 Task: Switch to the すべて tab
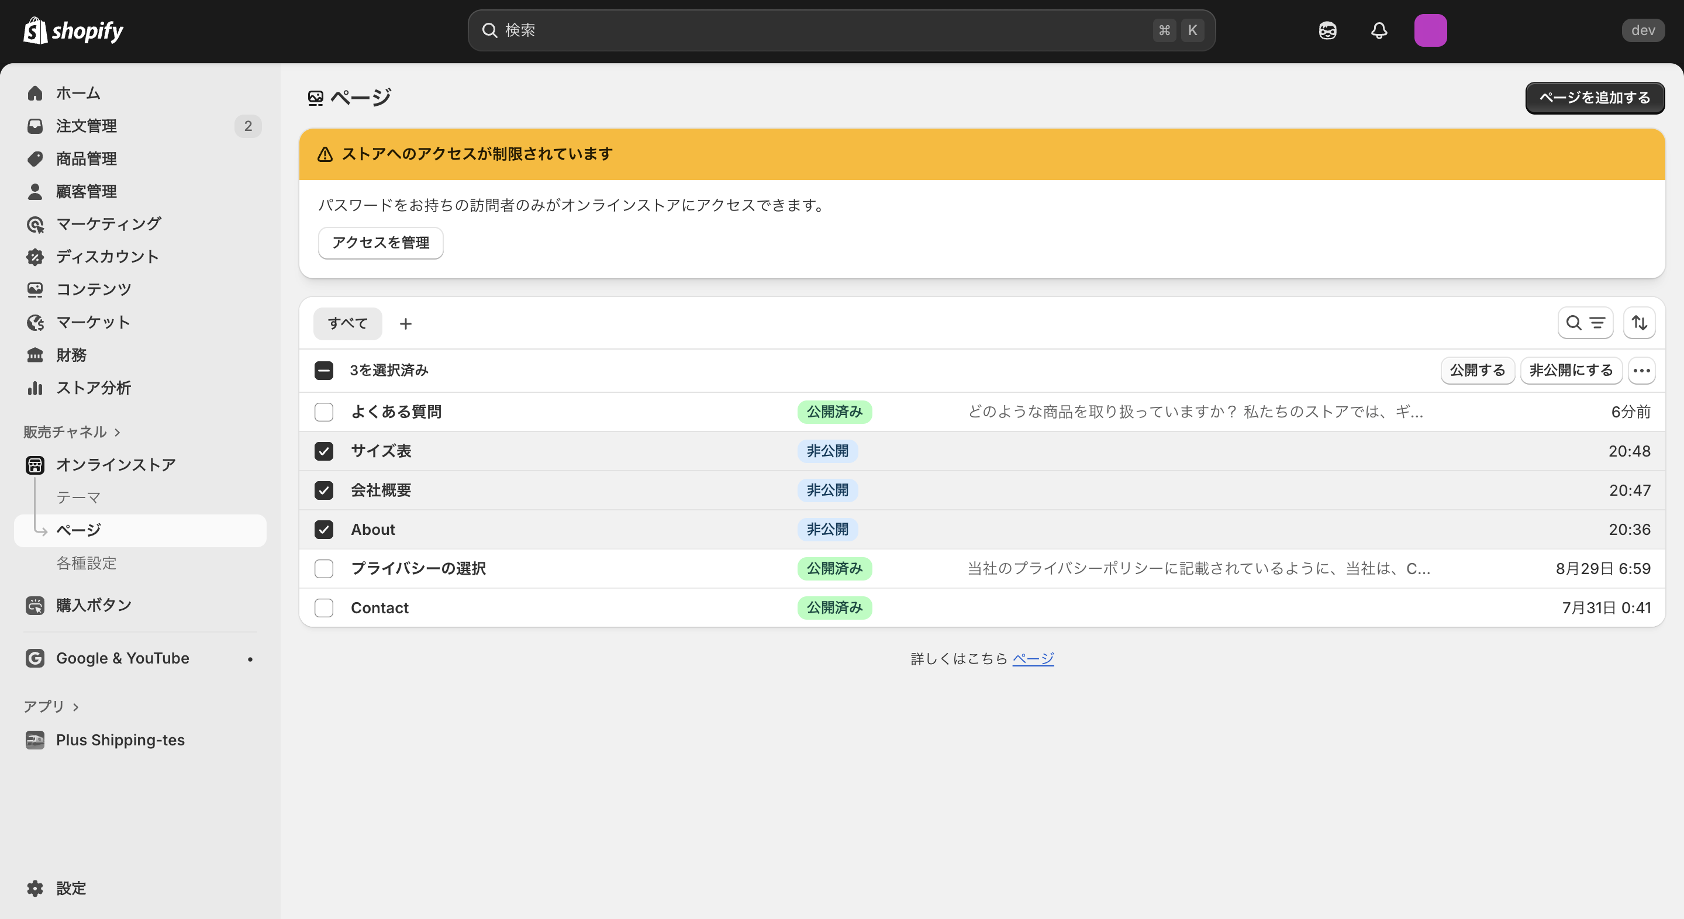coord(347,323)
